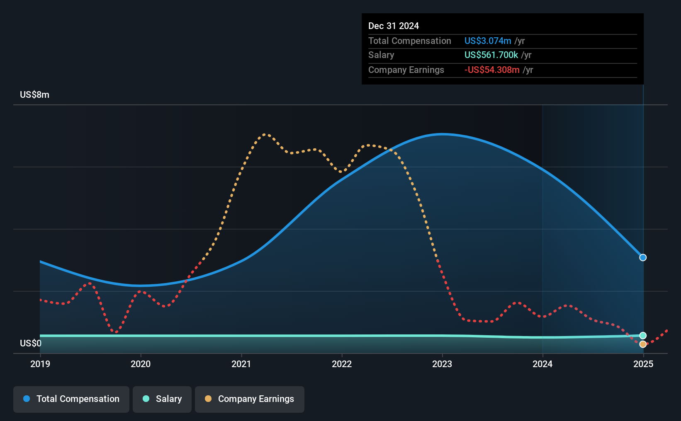Click the orange dot in Company Earnings legend

click(208, 399)
